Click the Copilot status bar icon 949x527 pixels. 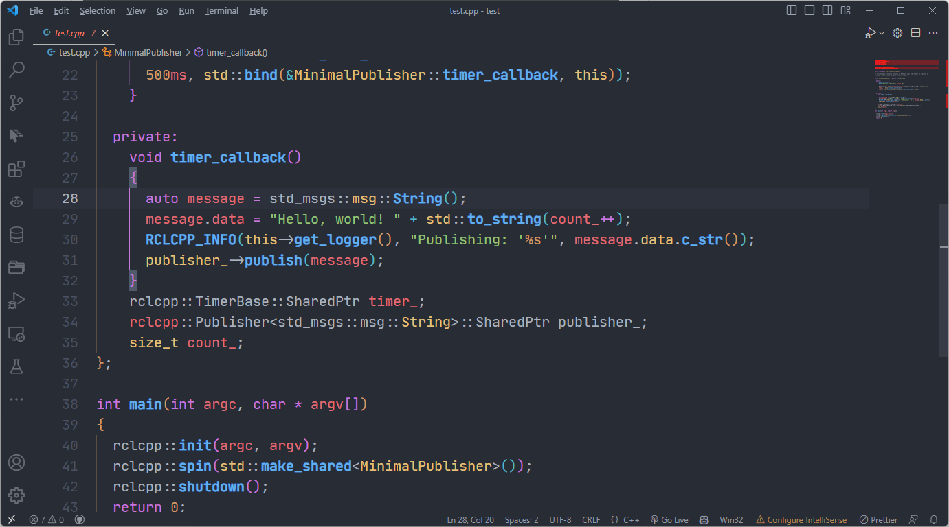[x=704, y=519]
